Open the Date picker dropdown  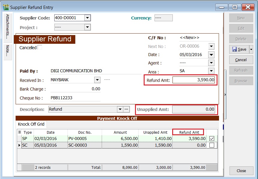pyautogui.click(x=211, y=55)
